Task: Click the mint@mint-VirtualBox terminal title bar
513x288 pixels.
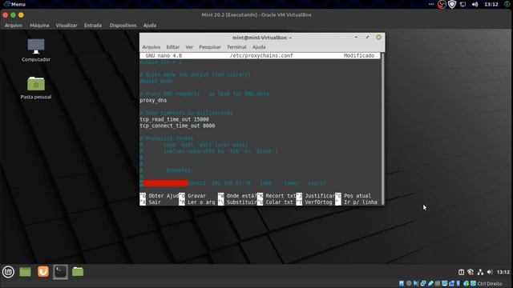Action: (x=262, y=38)
